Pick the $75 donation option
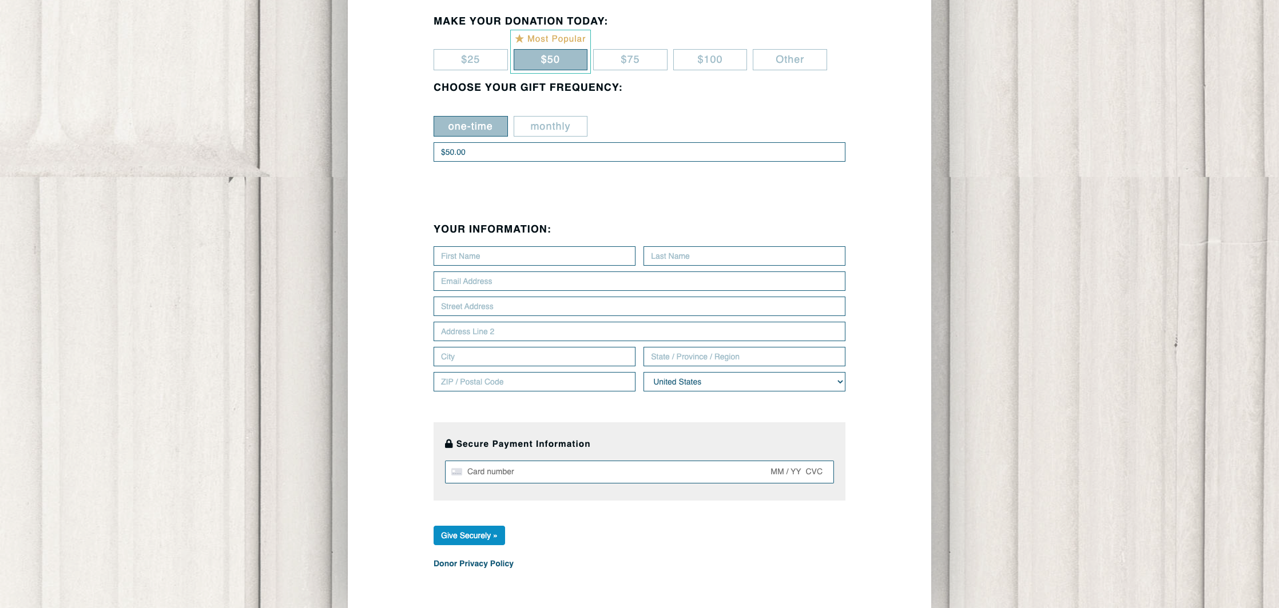 (x=630, y=59)
